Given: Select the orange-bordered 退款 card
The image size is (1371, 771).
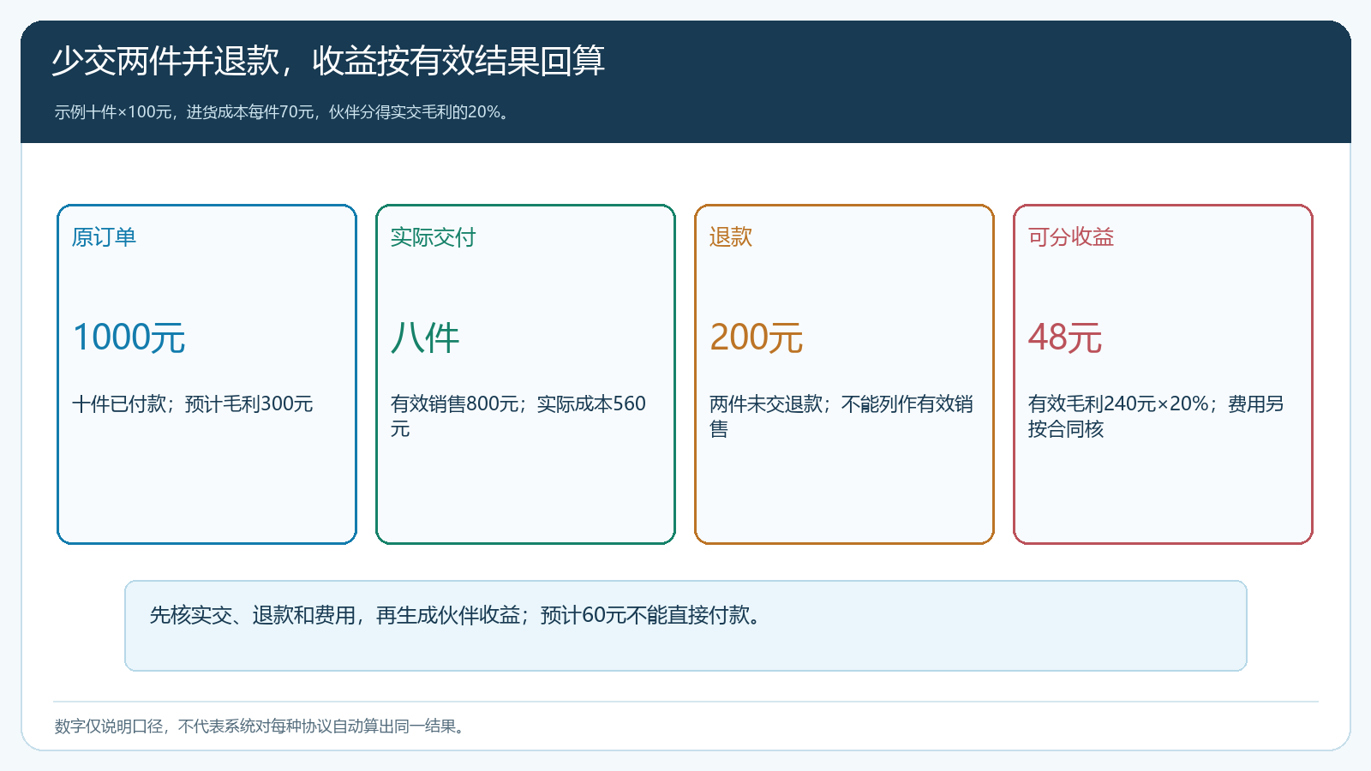Looking at the screenshot, I should point(844,374).
